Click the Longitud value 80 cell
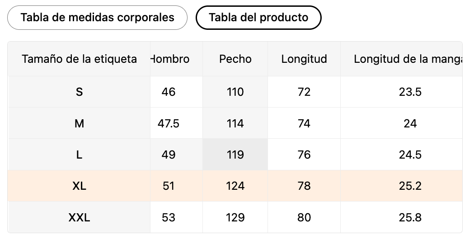Screen dimensions: 469x244 (304, 217)
